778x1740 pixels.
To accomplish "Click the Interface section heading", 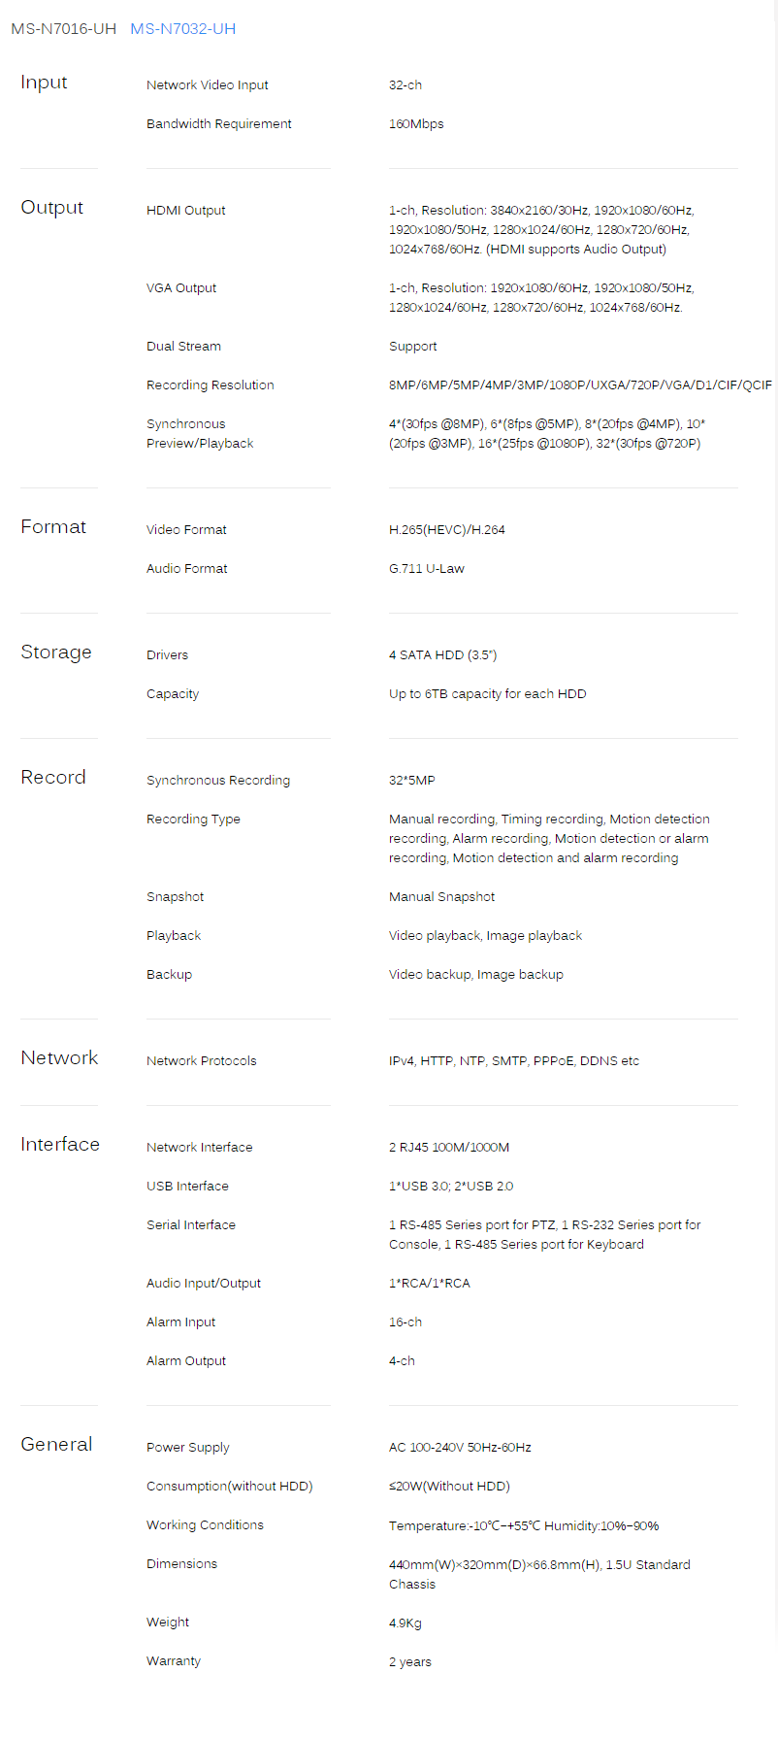I will 60,1145.
